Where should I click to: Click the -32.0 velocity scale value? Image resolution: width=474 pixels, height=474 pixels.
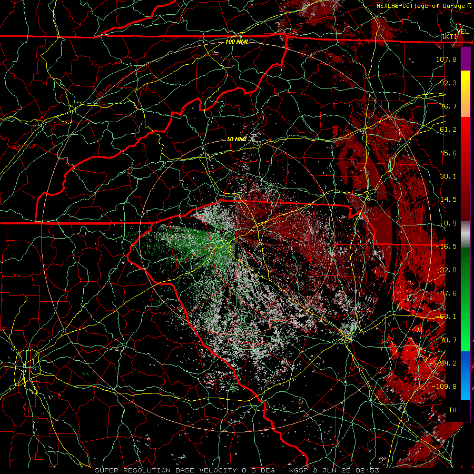pyautogui.click(x=446, y=270)
